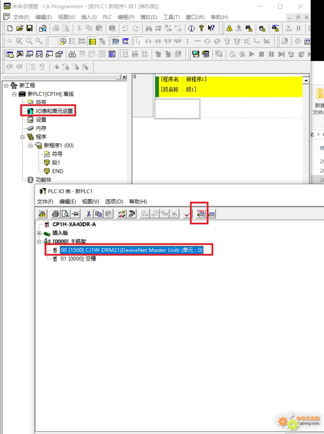Image resolution: width=324 pixels, height=434 pixels.
Task: Open the 选项(O) menu in PLC IO table
Action: coord(114,201)
